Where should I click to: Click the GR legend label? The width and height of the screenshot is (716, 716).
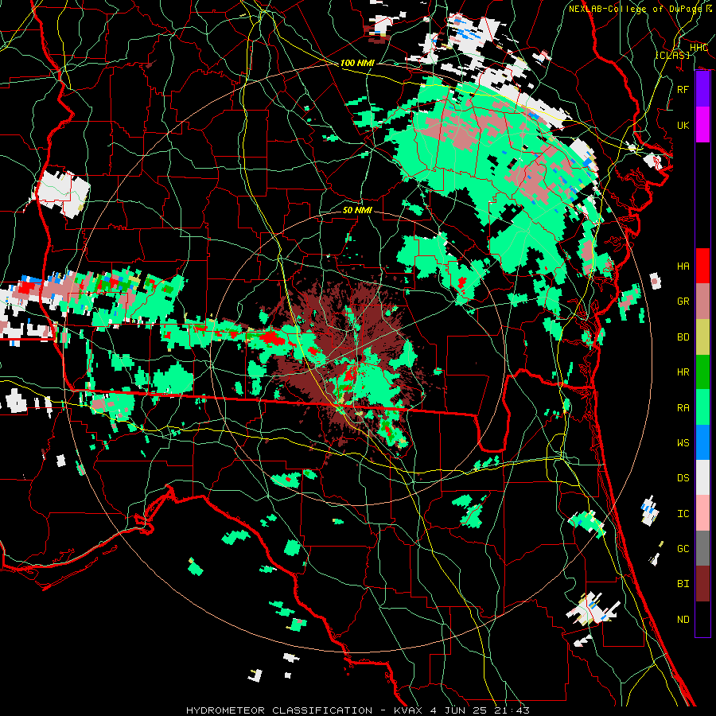tap(683, 302)
